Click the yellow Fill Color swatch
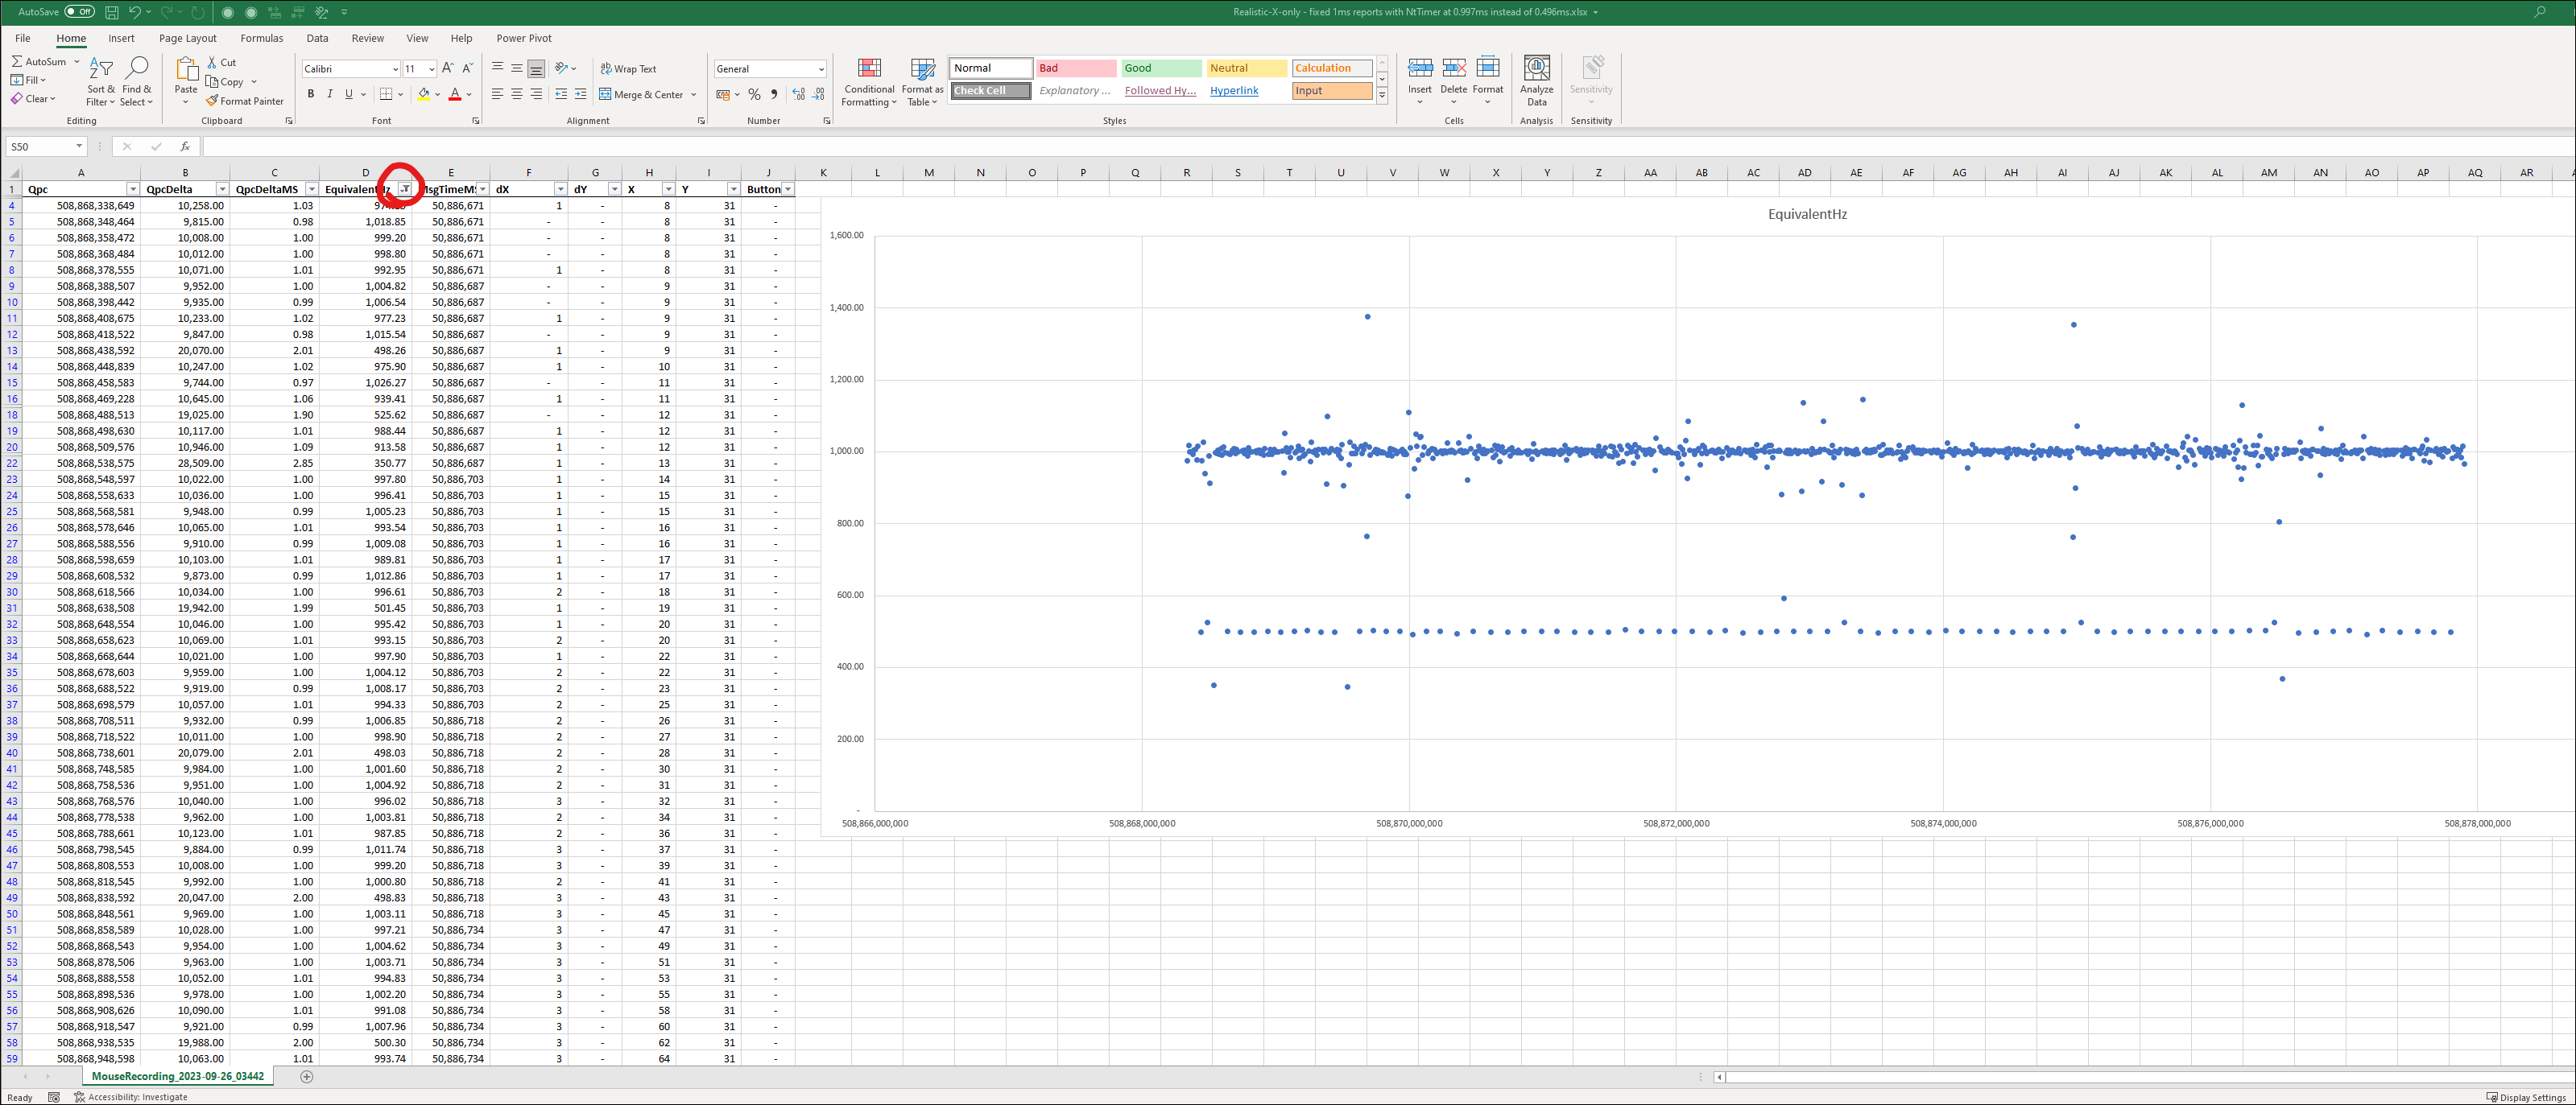 [423, 95]
